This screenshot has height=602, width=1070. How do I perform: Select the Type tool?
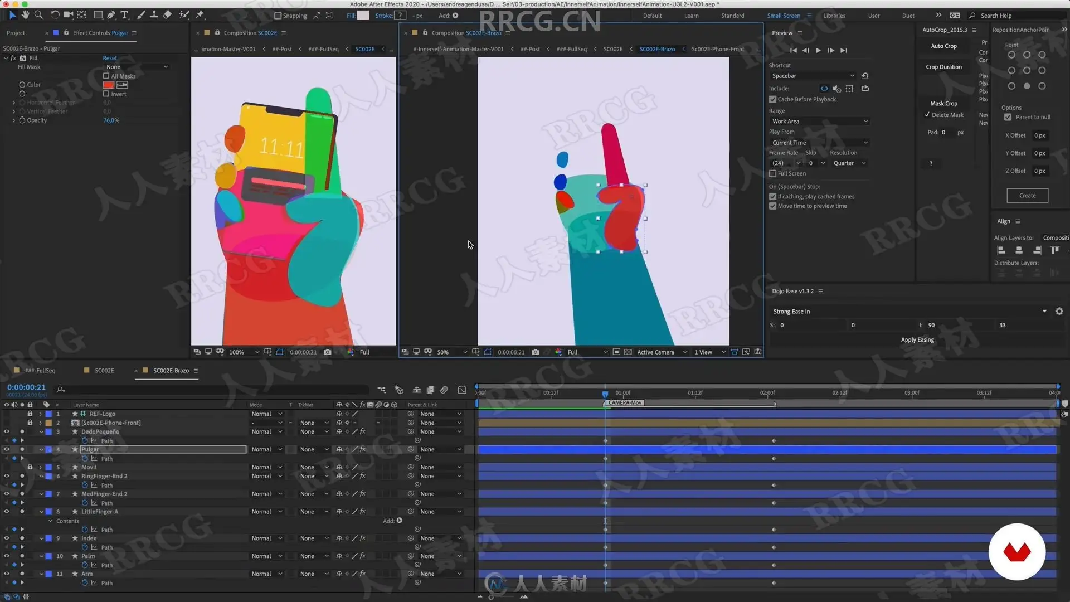[x=124, y=15]
